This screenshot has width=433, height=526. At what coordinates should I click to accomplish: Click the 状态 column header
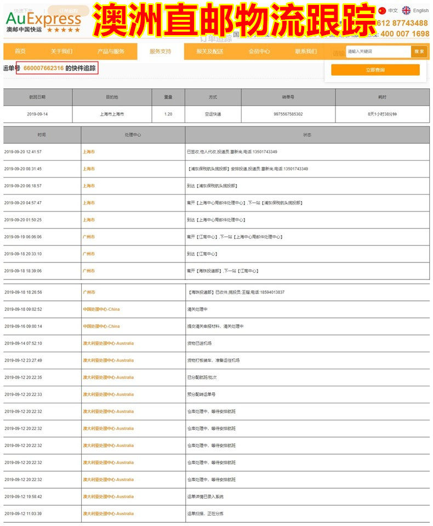pyautogui.click(x=307, y=135)
